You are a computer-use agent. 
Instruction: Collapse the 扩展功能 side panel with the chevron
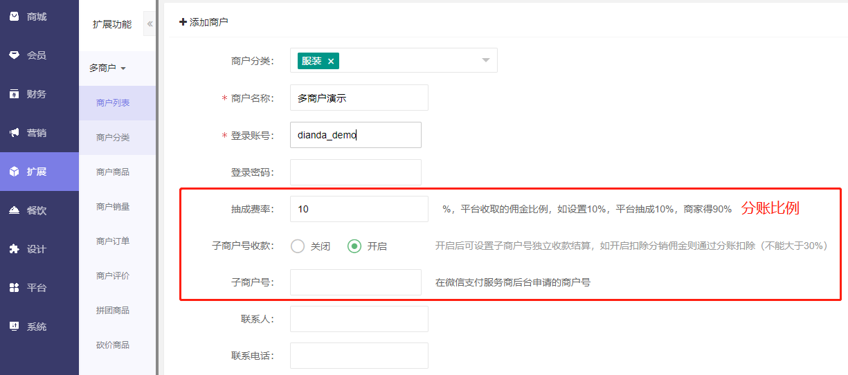pyautogui.click(x=150, y=24)
